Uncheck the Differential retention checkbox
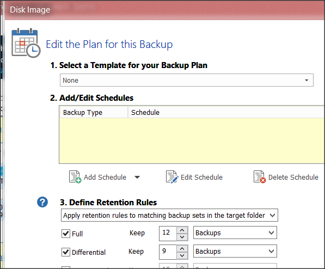325x269 pixels. pyautogui.click(x=66, y=252)
